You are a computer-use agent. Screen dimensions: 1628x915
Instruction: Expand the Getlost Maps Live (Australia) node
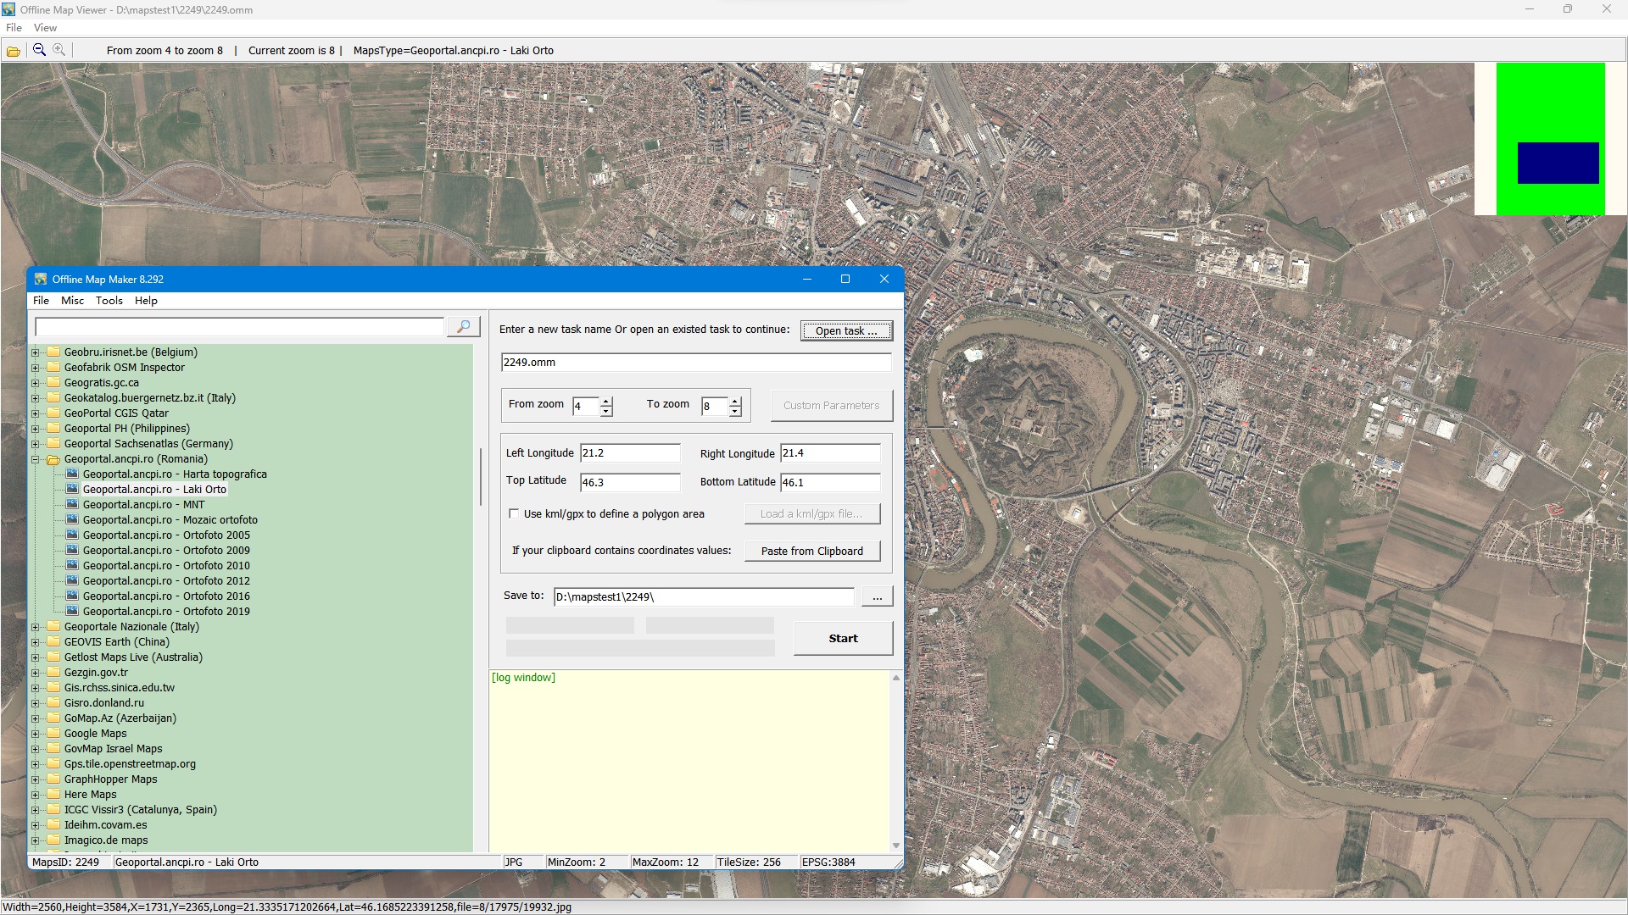36,658
